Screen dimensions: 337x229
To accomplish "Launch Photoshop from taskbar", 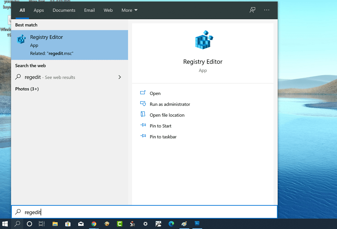I will pyautogui.click(x=197, y=224).
